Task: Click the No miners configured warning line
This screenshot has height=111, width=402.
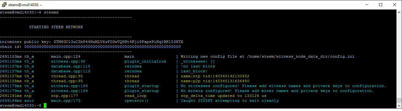Action: (x=277, y=91)
